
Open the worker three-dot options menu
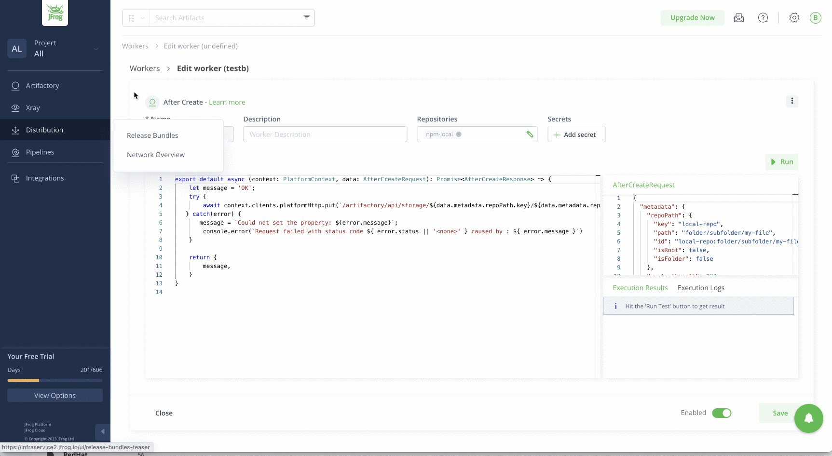tap(791, 101)
